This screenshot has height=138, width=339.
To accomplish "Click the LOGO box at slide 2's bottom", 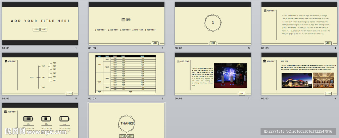I will (x=155, y=43).
